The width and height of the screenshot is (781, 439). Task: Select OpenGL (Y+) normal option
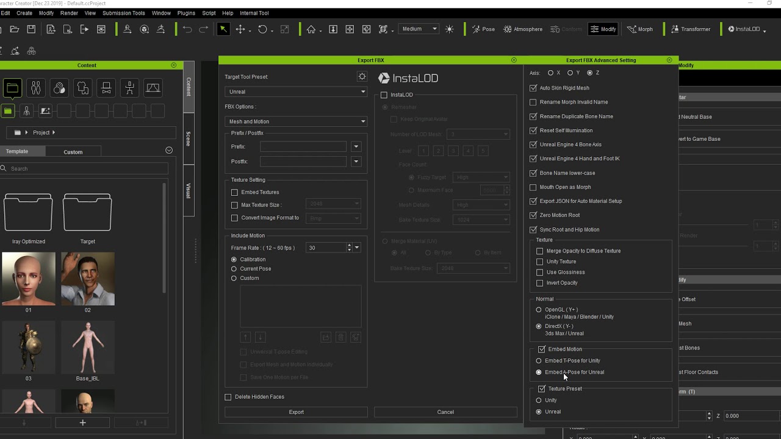[539, 310]
